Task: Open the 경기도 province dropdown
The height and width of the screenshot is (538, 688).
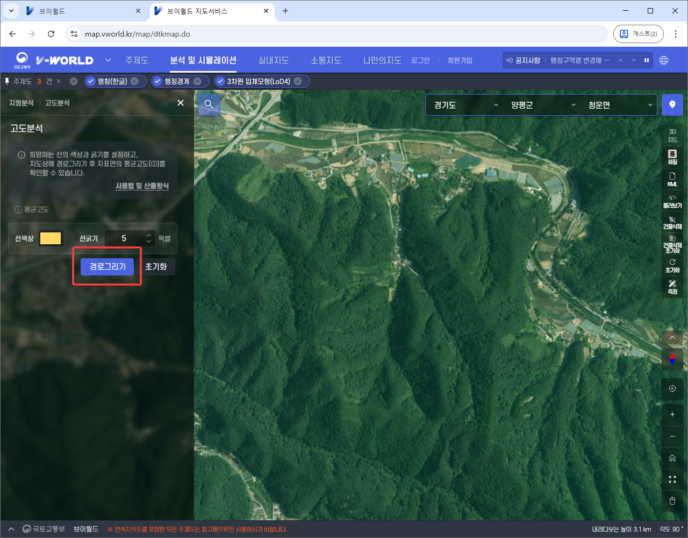Action: pos(465,105)
